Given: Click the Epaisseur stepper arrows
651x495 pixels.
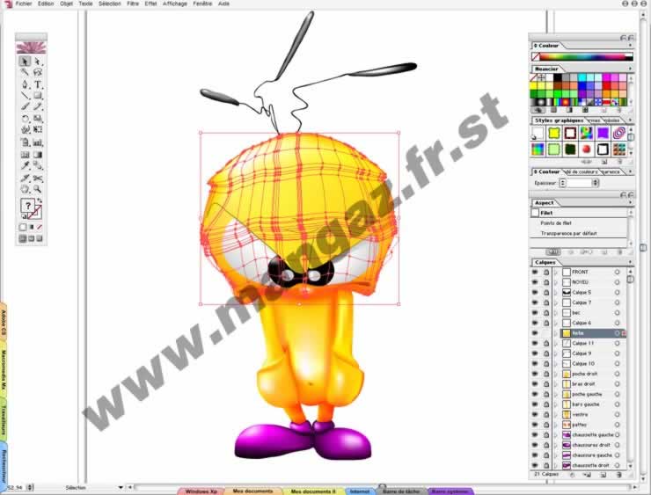Looking at the screenshot, I should point(562,183).
